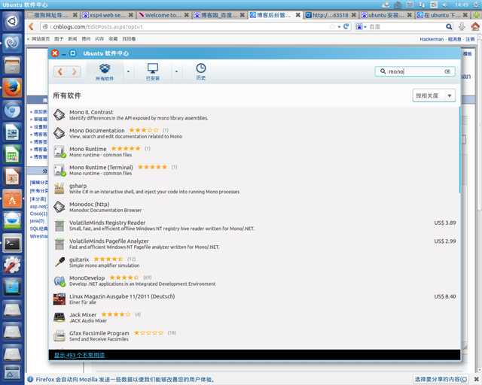Image resolution: width=482 pixels, height=385 pixels.
Task: Select the Jack Mixer app icon
Action: 59,317
